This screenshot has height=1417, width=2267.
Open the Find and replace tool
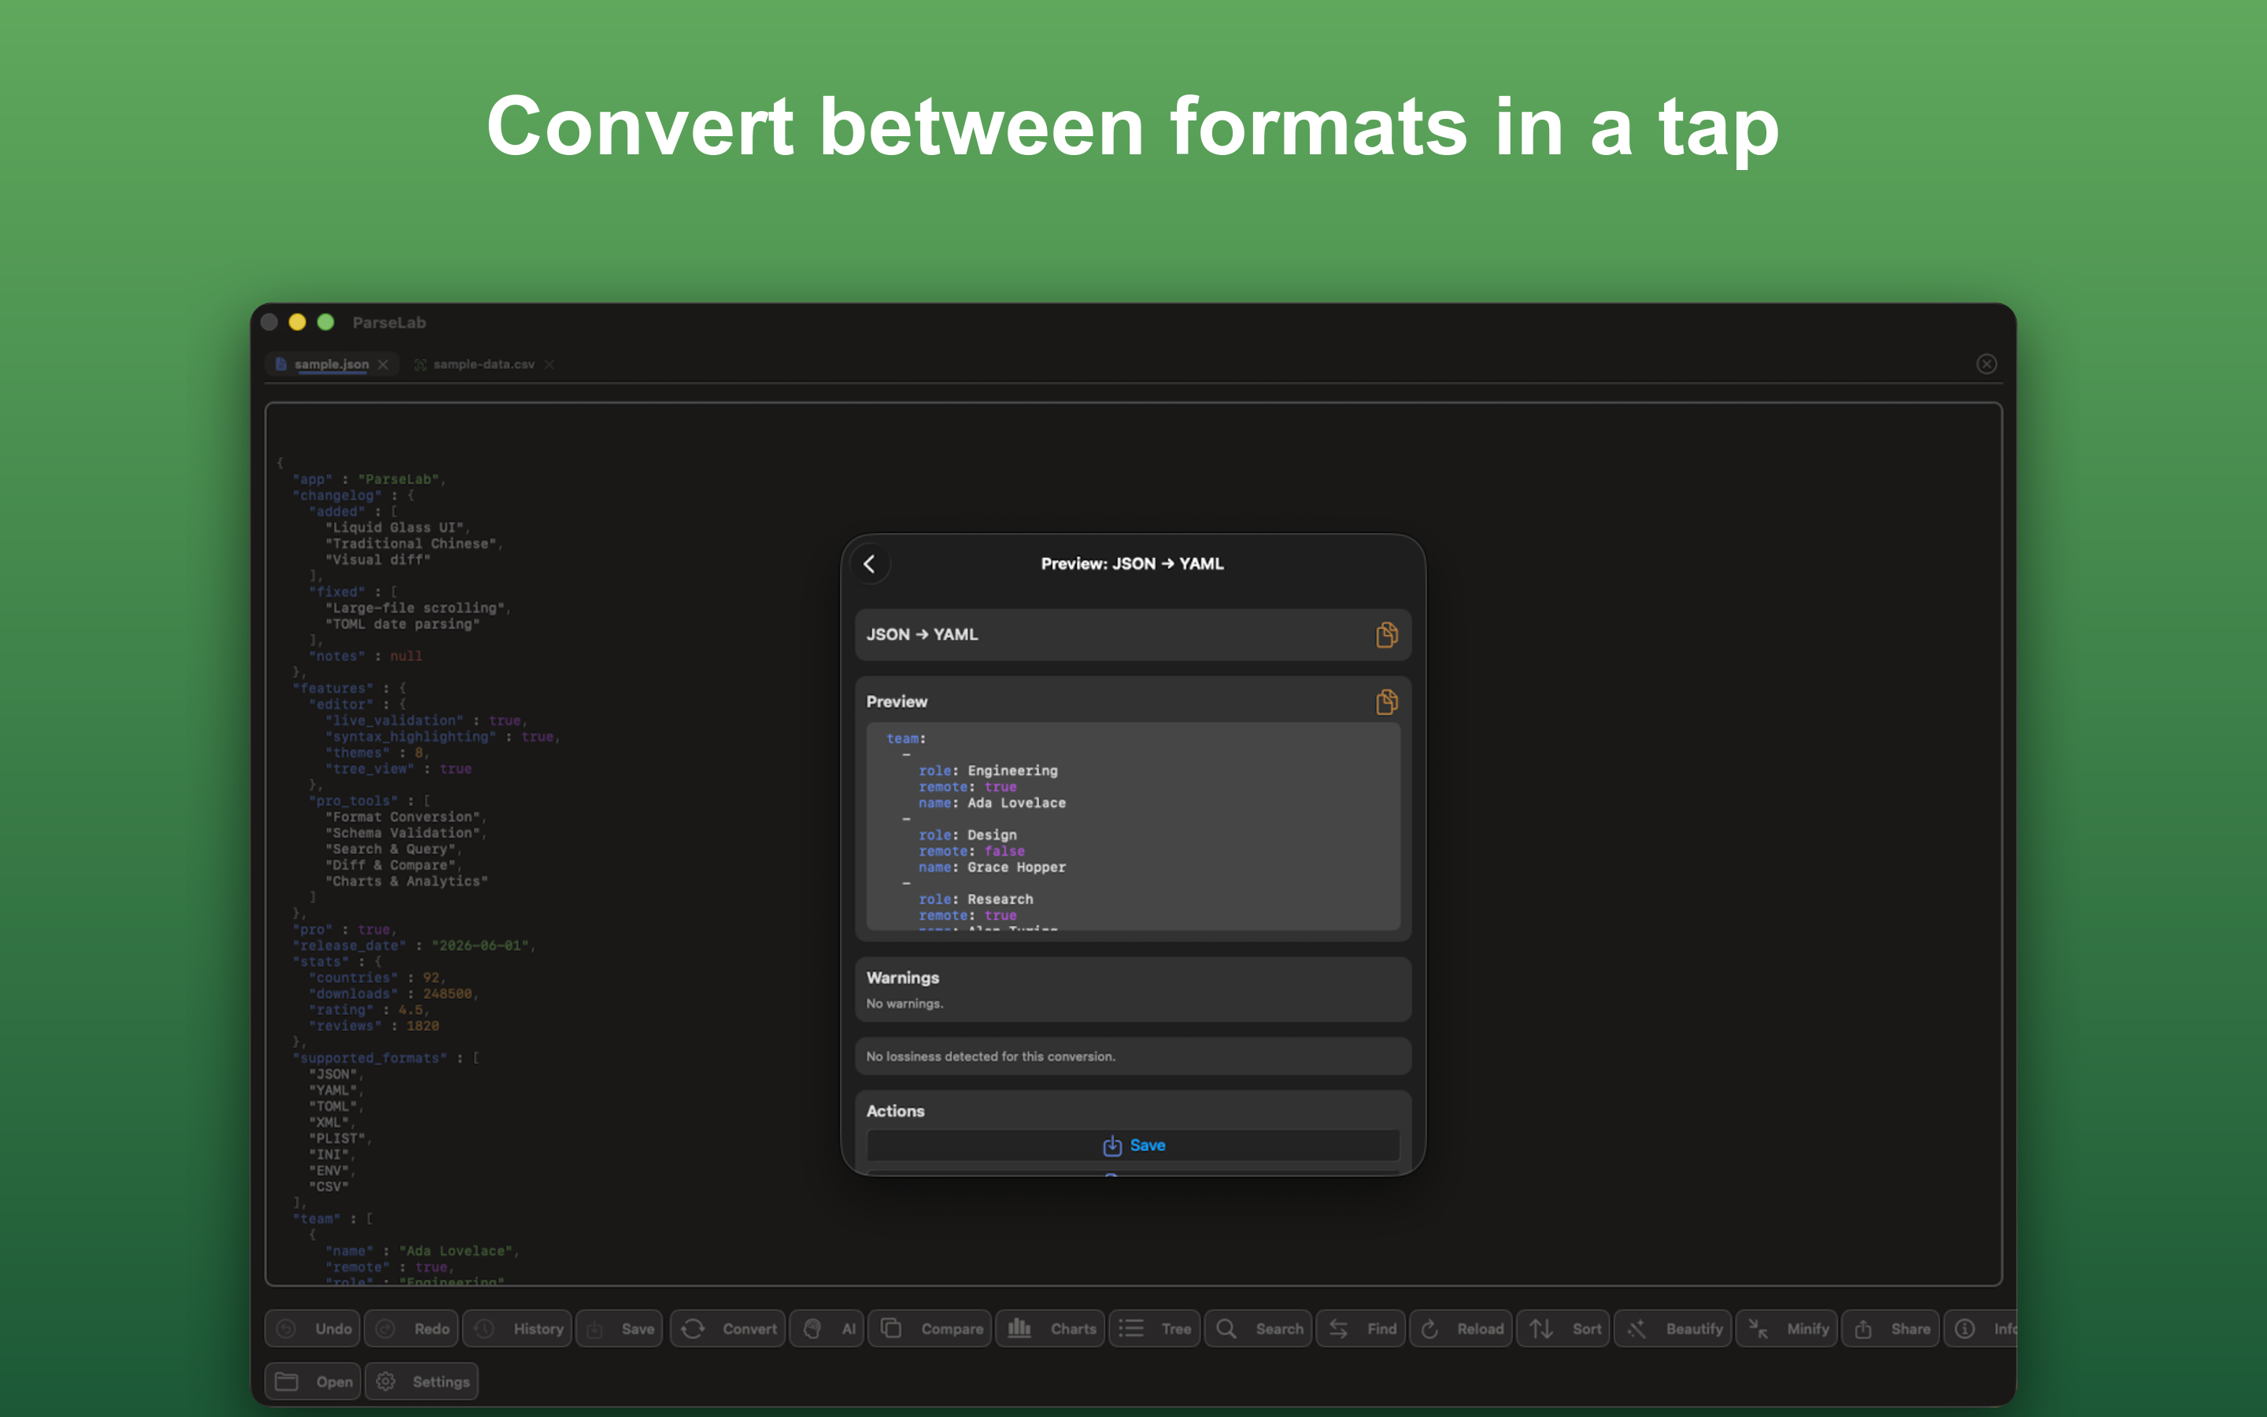coord(1361,1329)
